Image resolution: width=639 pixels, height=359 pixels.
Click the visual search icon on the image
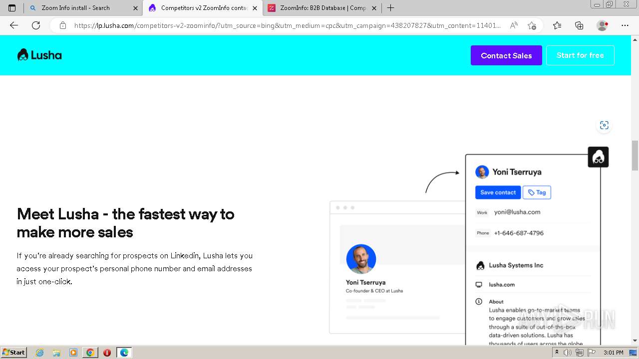[x=604, y=125]
